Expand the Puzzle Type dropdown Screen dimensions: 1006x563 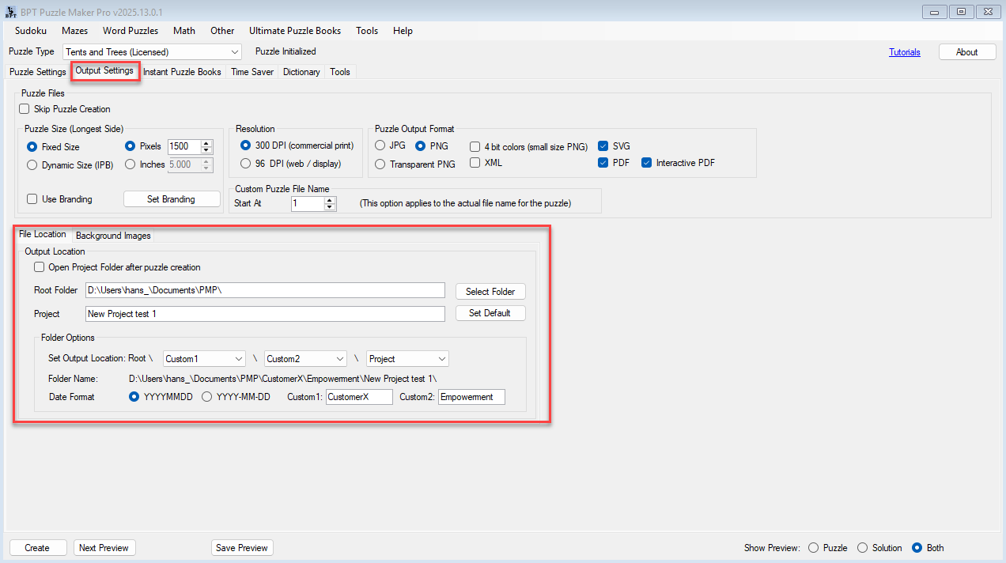(x=234, y=52)
